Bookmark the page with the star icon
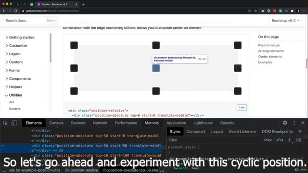 click(x=256, y=11)
